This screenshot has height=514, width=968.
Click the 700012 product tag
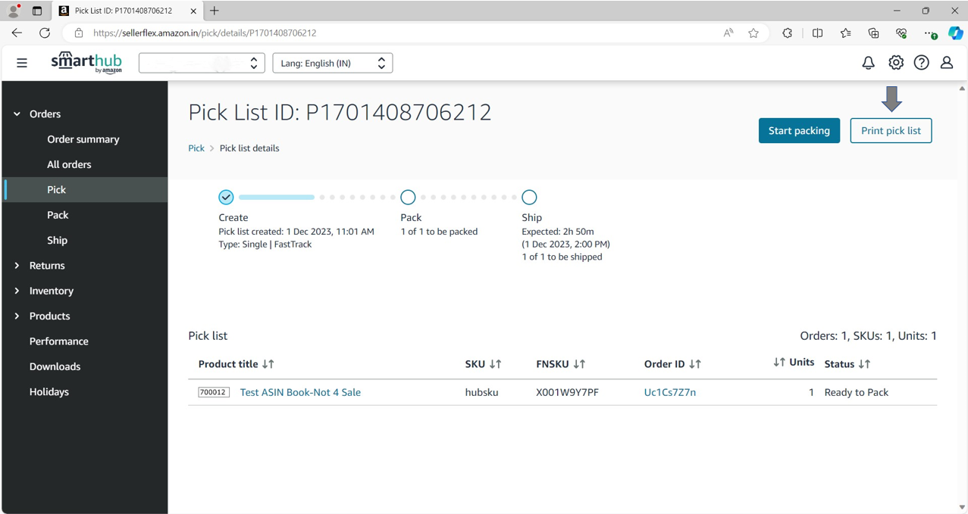(x=214, y=392)
